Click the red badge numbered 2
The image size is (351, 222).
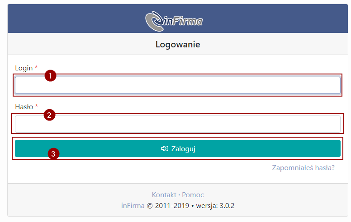(x=49, y=115)
